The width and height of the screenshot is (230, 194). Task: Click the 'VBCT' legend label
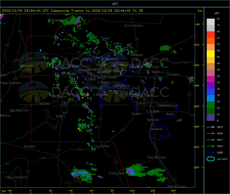coord(220,140)
